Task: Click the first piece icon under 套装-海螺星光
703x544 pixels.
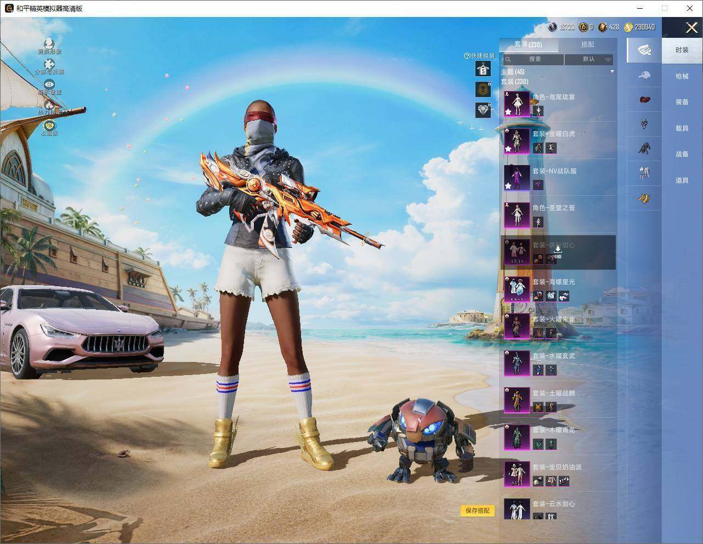Action: (x=538, y=296)
